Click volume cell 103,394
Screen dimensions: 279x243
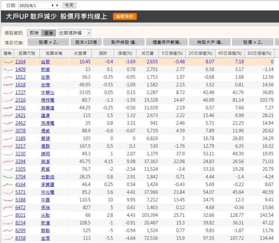(x=150, y=215)
